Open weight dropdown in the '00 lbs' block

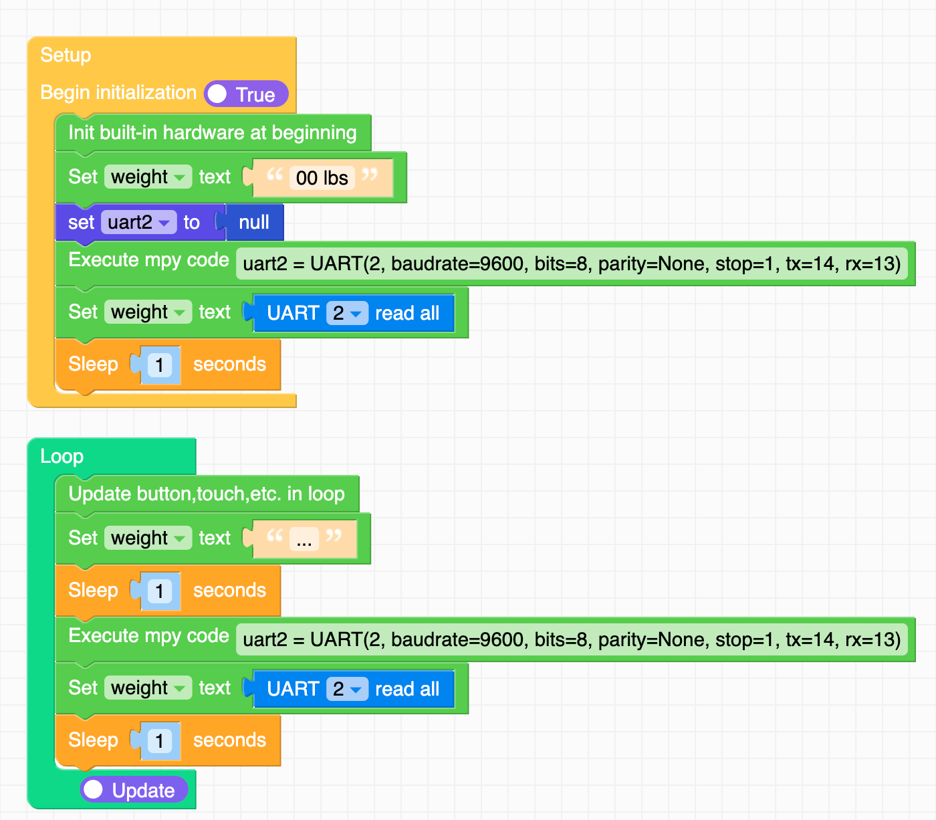click(148, 177)
